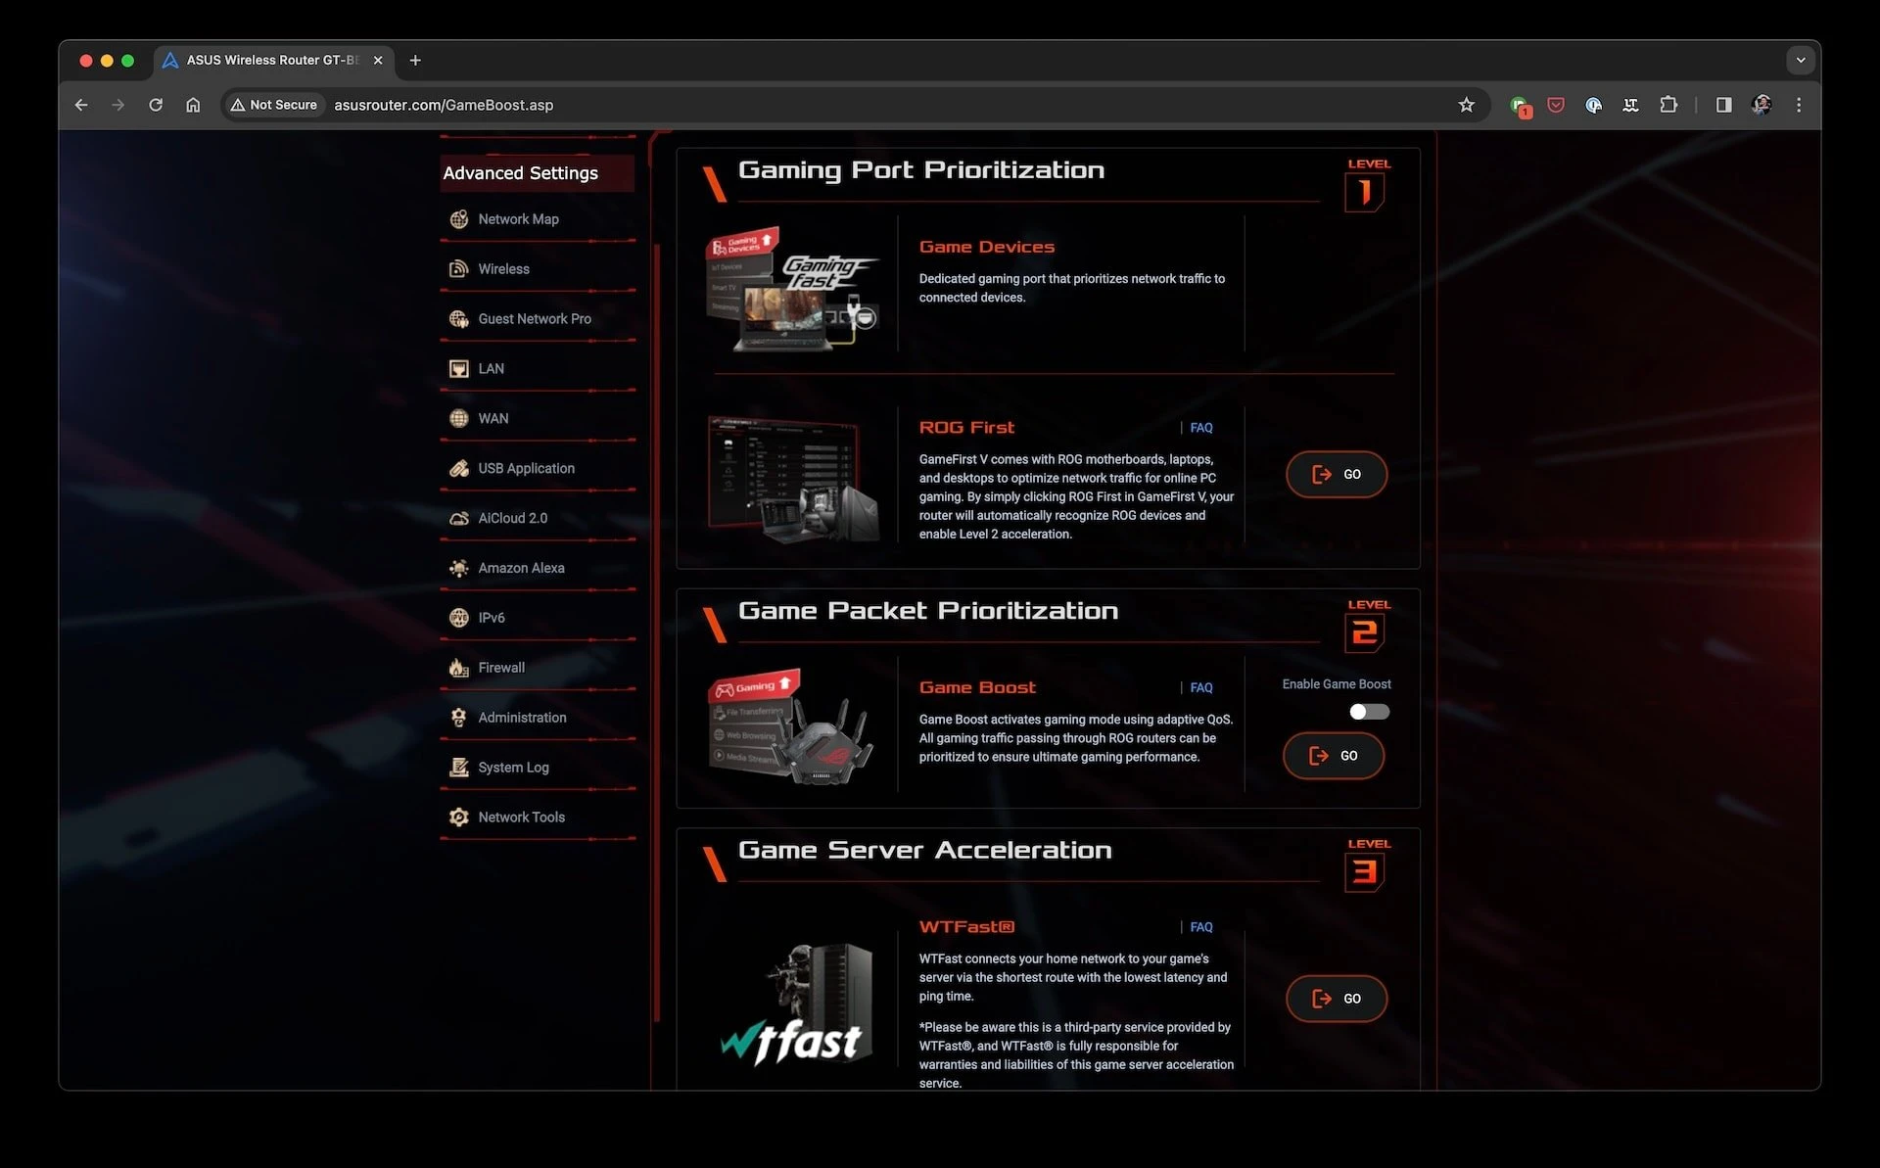This screenshot has height=1168, width=1880.
Task: Click the USB Application icon
Action: pos(458,469)
